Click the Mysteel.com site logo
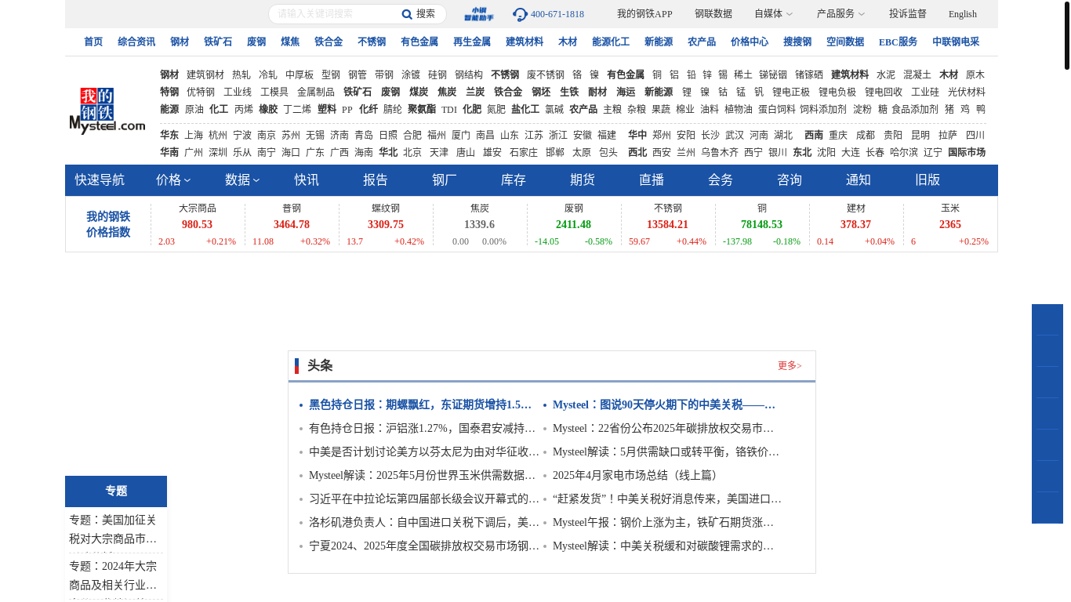The image size is (1071, 602). [x=107, y=111]
